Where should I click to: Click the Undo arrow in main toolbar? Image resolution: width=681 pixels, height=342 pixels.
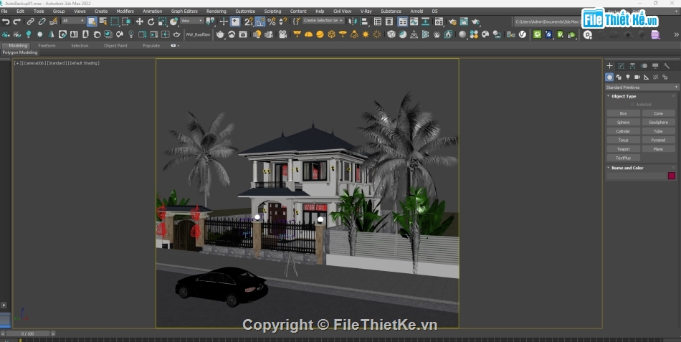click(6, 22)
